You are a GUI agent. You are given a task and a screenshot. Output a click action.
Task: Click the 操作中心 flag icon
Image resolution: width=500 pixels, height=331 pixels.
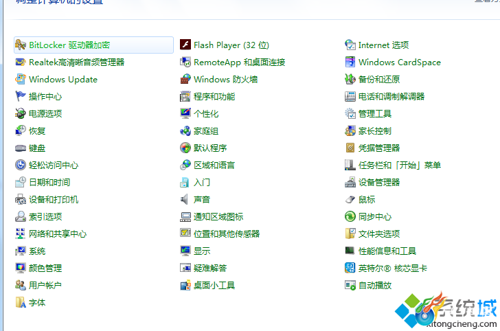click(x=21, y=96)
